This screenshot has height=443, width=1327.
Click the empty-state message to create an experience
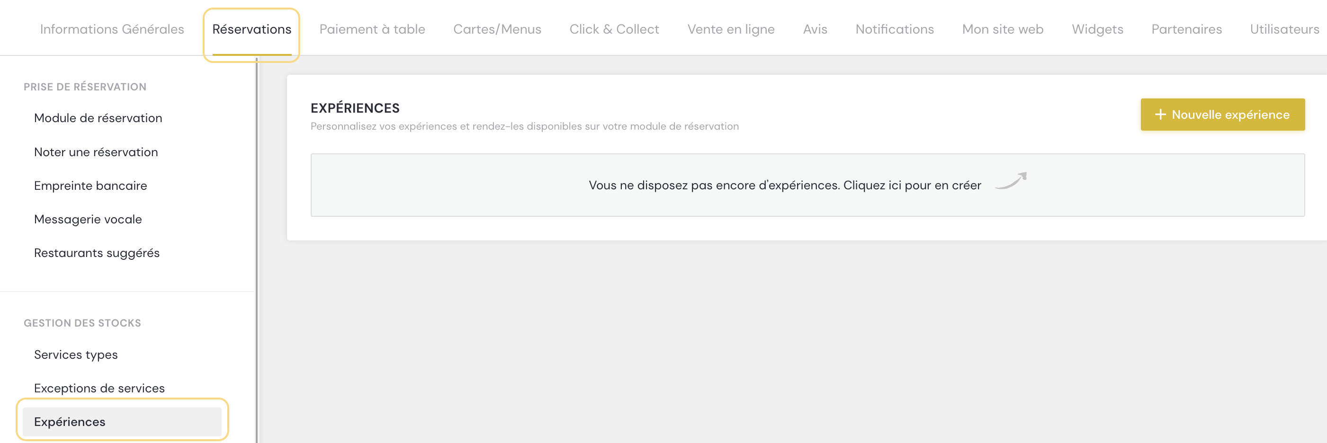click(785, 185)
